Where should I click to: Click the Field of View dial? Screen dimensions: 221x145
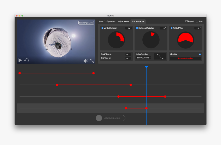click(x=185, y=40)
